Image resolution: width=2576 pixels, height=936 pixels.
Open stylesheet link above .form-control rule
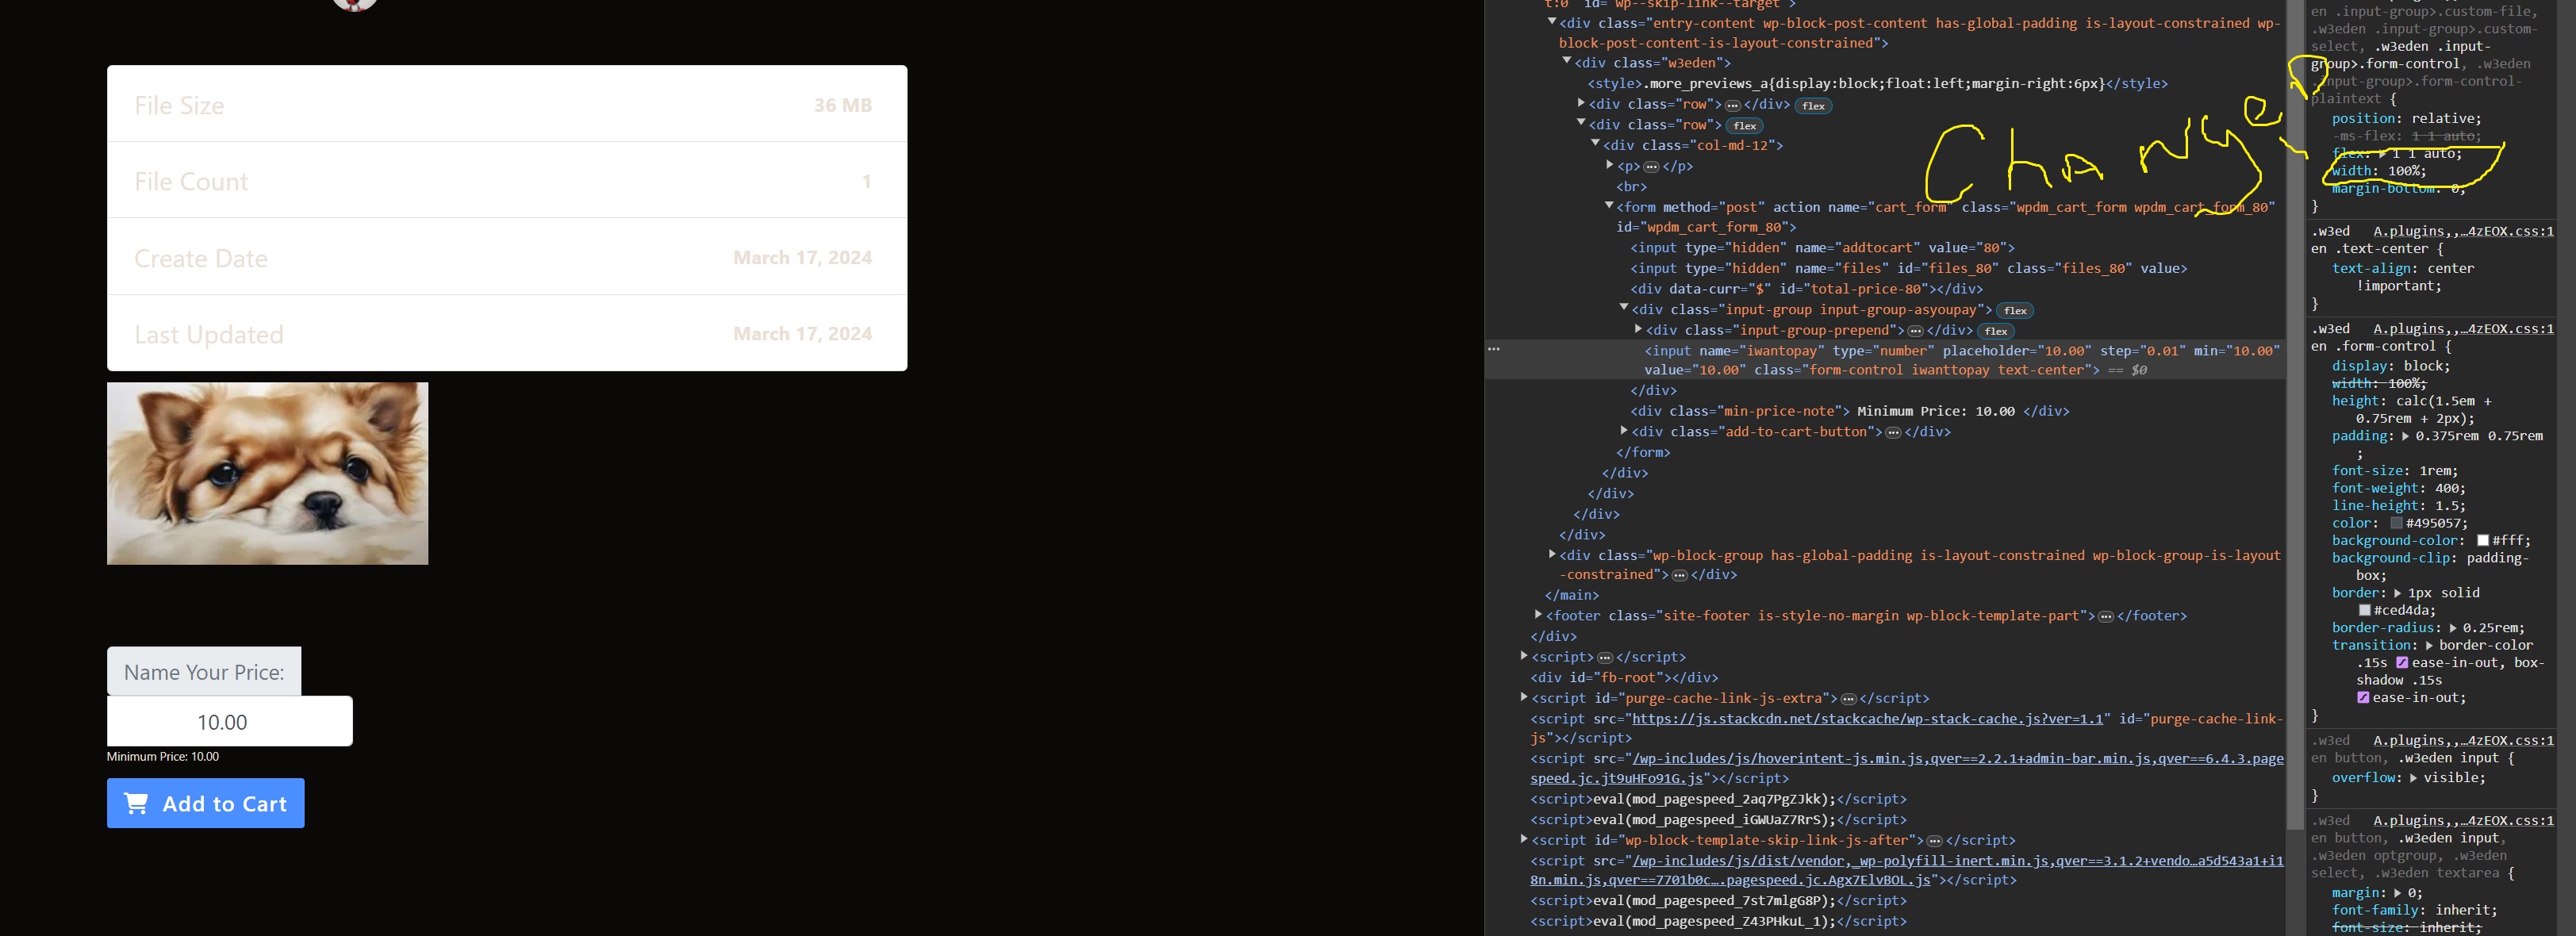(2464, 329)
